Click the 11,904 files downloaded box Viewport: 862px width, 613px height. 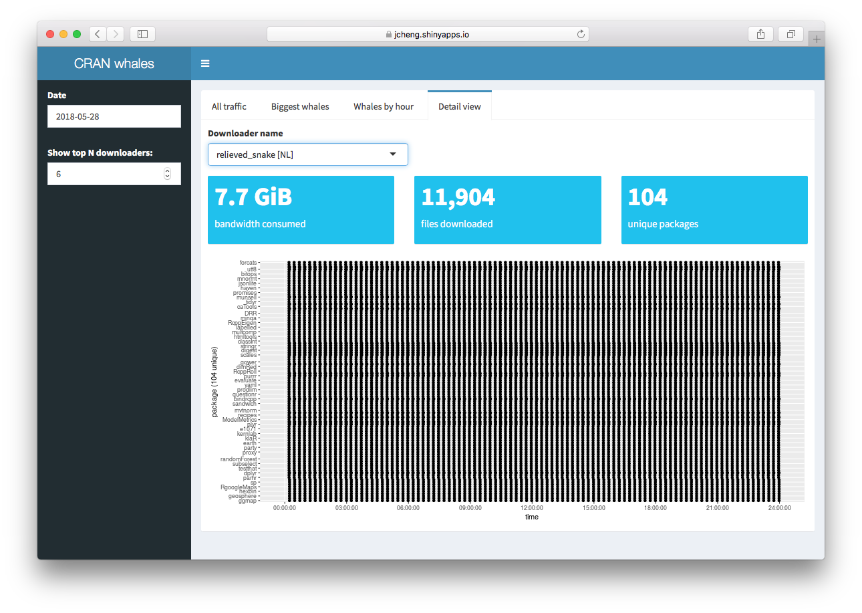507,209
